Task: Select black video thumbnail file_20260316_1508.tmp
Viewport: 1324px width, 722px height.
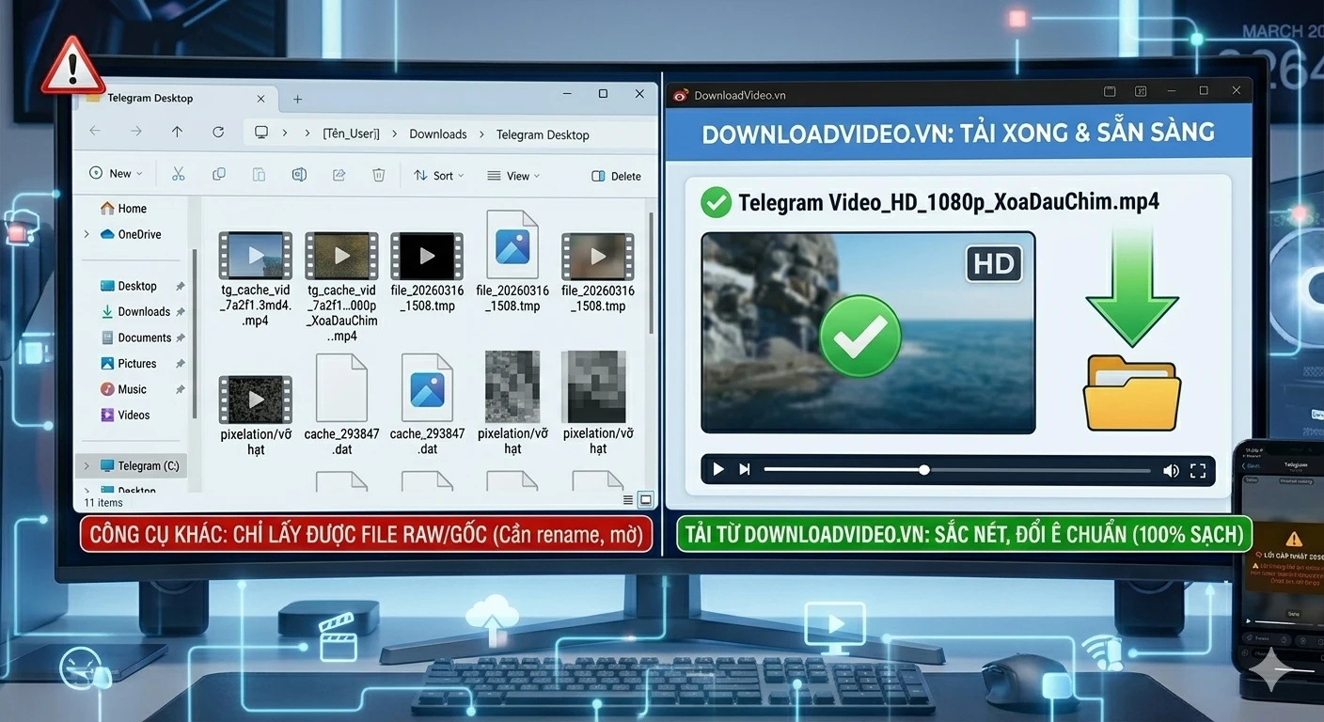Action: click(427, 272)
